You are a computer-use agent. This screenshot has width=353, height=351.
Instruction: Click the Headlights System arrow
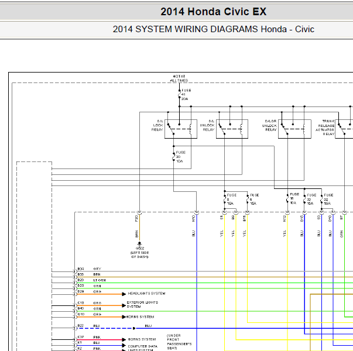click(124, 294)
